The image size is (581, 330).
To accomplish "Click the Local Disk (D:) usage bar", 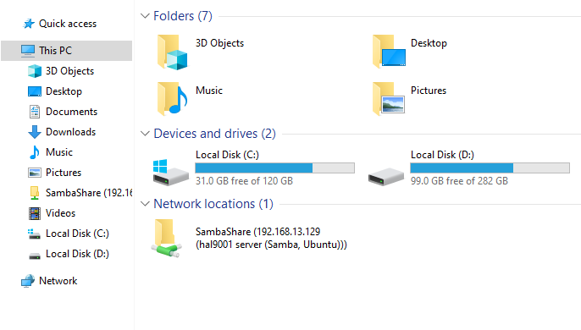I will (x=490, y=168).
